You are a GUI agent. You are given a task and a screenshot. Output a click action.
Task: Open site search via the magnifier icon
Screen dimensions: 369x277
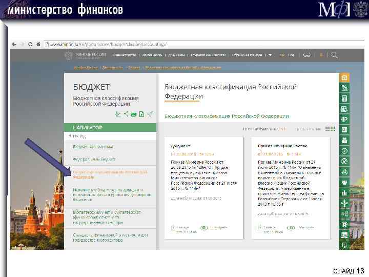pos(334,55)
